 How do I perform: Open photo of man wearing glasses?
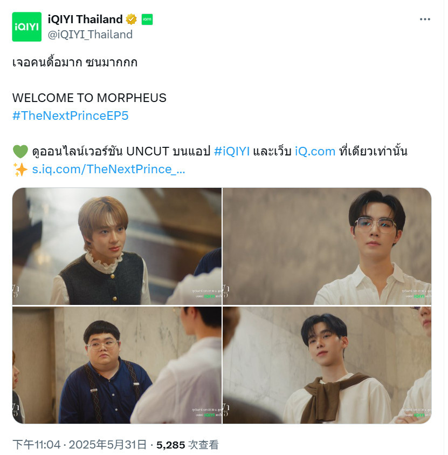click(x=327, y=246)
